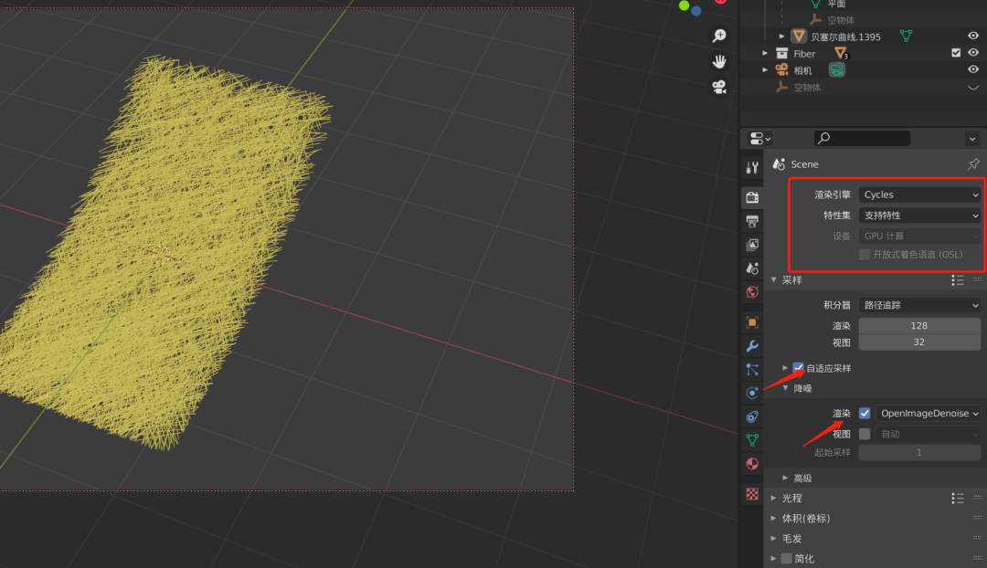Open the properties options dropdown arrow
Image resolution: width=987 pixels, height=568 pixels.
tap(972, 139)
